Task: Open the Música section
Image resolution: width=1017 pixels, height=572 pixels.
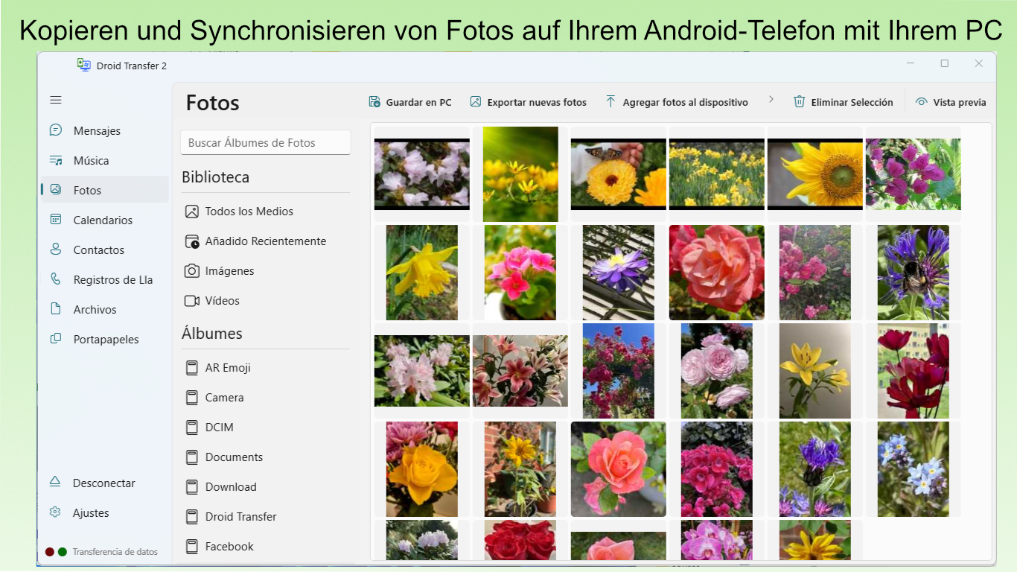Action: point(104,160)
